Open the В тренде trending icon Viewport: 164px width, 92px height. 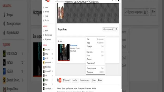click(44, 16)
